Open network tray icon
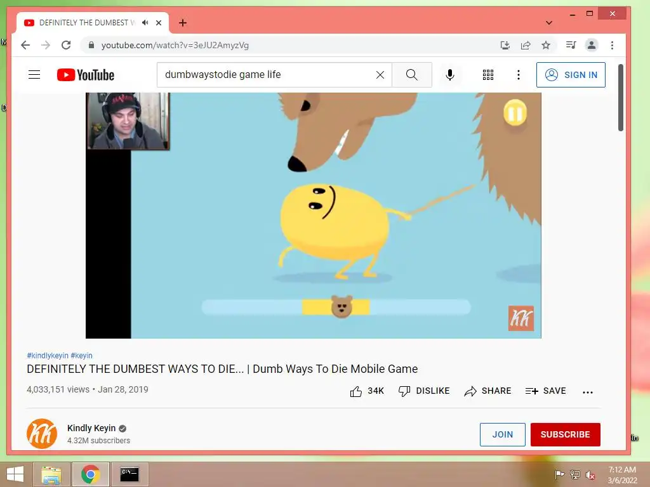 pyautogui.click(x=574, y=474)
